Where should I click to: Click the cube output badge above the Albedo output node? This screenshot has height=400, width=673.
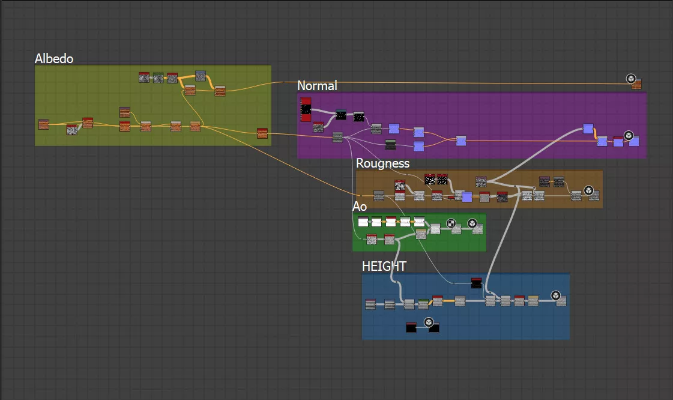(631, 78)
